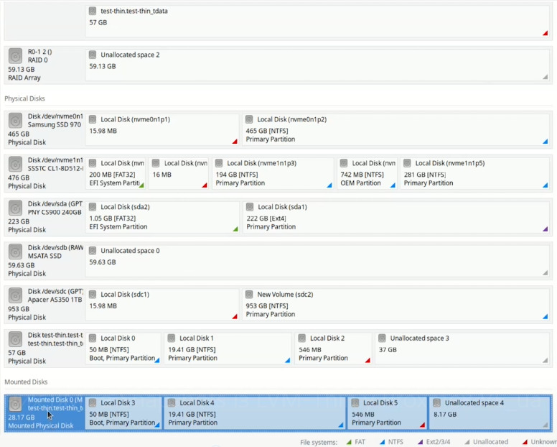Screen dimensions: 557x447
Task: Select the 281 GB NTFS nvme1n1p5 partition
Action: [x=475, y=173]
